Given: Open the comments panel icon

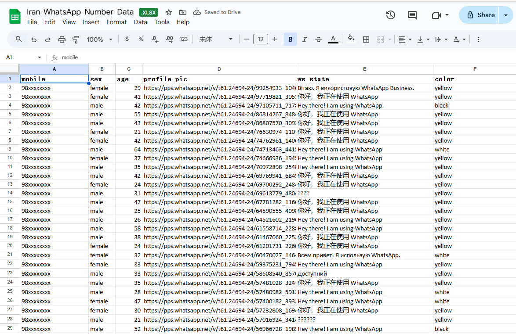Looking at the screenshot, I should click(x=412, y=15).
